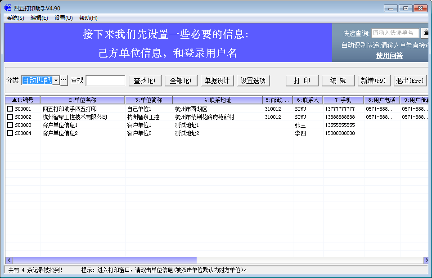Click the 新增(F9) button
This screenshot has height=278, width=432.
coord(373,81)
